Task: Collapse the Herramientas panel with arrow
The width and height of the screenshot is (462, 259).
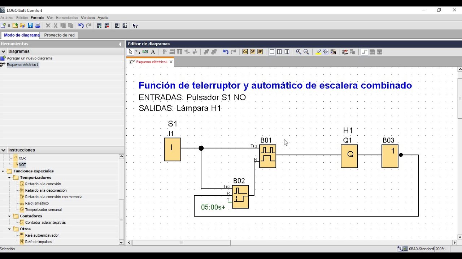Action: pyautogui.click(x=120, y=44)
